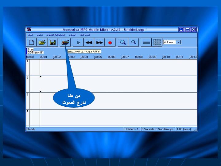The height and width of the screenshot is (166, 221).
Task: Open the مجموعة الصوت menu
Action: (56, 35)
